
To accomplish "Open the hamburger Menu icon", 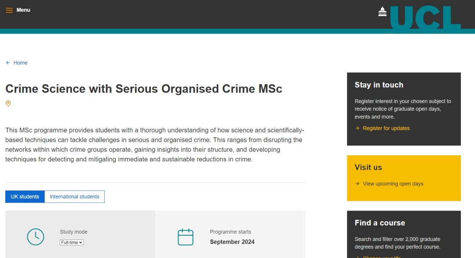I will pos(9,10).
